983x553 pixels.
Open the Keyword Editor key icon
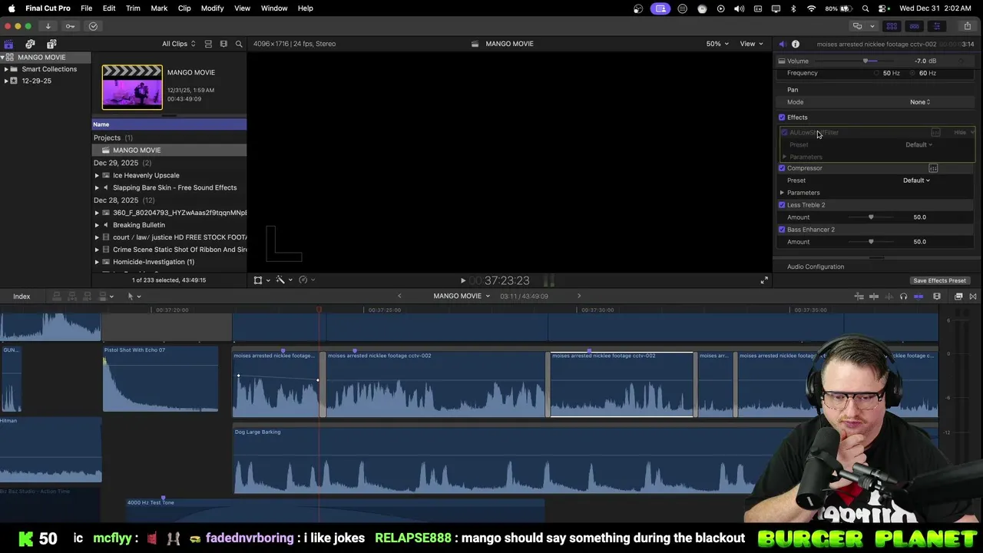[x=70, y=26]
